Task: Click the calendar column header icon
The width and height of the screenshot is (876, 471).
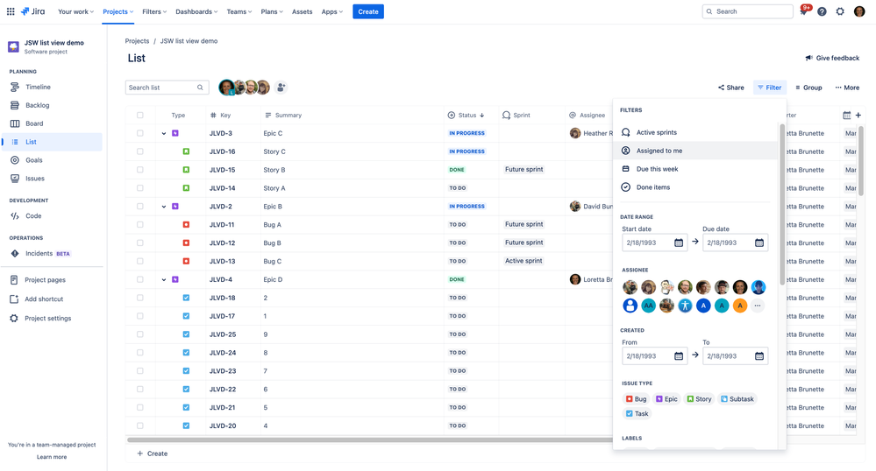Action: pos(847,115)
